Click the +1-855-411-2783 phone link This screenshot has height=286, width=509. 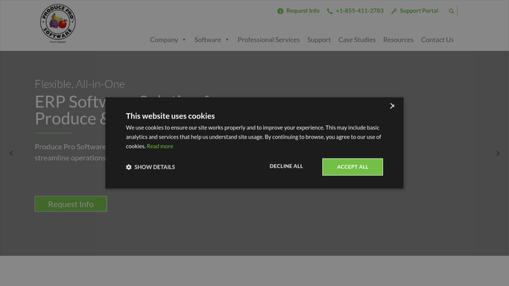click(359, 10)
